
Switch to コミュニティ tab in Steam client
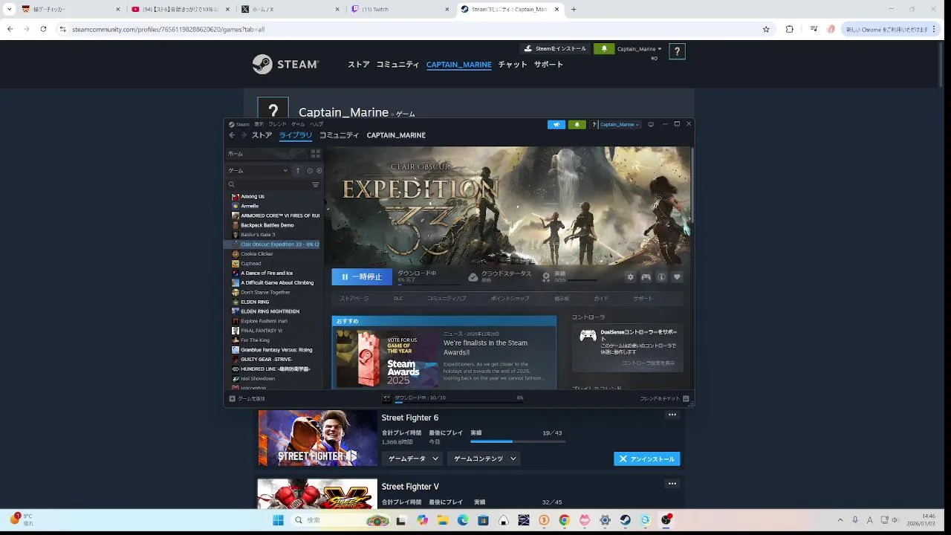[339, 135]
